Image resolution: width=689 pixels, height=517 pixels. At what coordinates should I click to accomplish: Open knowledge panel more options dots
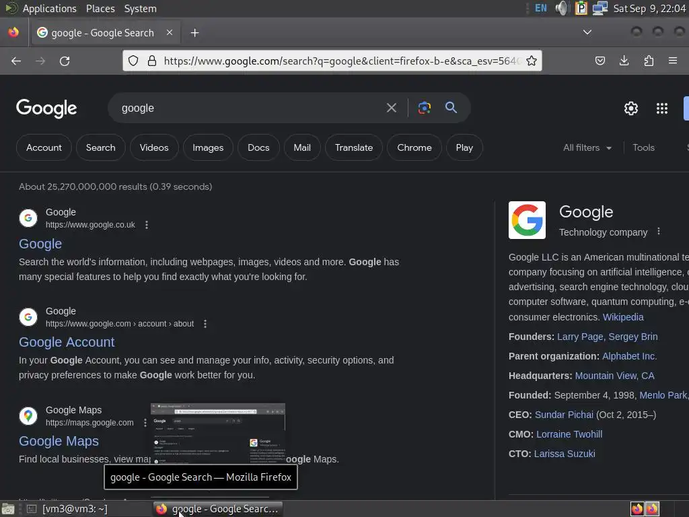(x=658, y=232)
